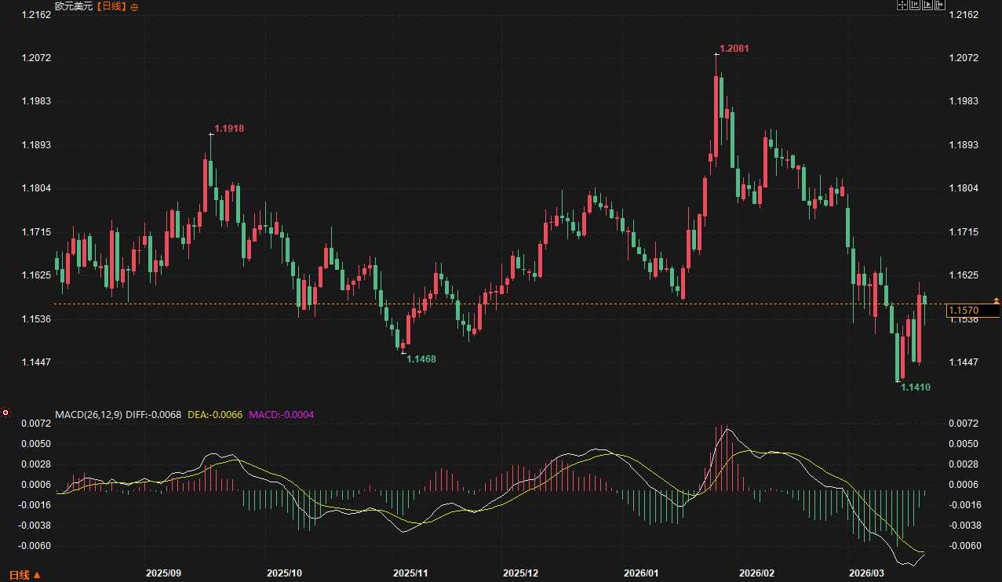The height and width of the screenshot is (582, 1002).
Task: Click the current price tag 1.1570
Action: [973, 311]
